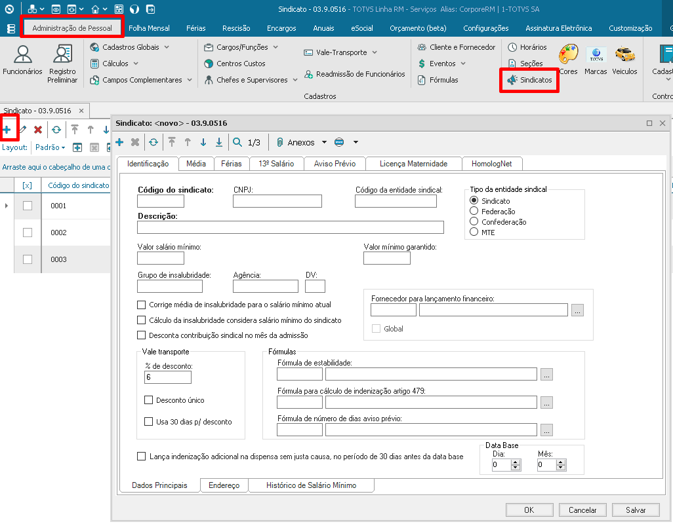Open the Veículos taxi icon
The width and height of the screenshot is (673, 524).
coord(624,60)
